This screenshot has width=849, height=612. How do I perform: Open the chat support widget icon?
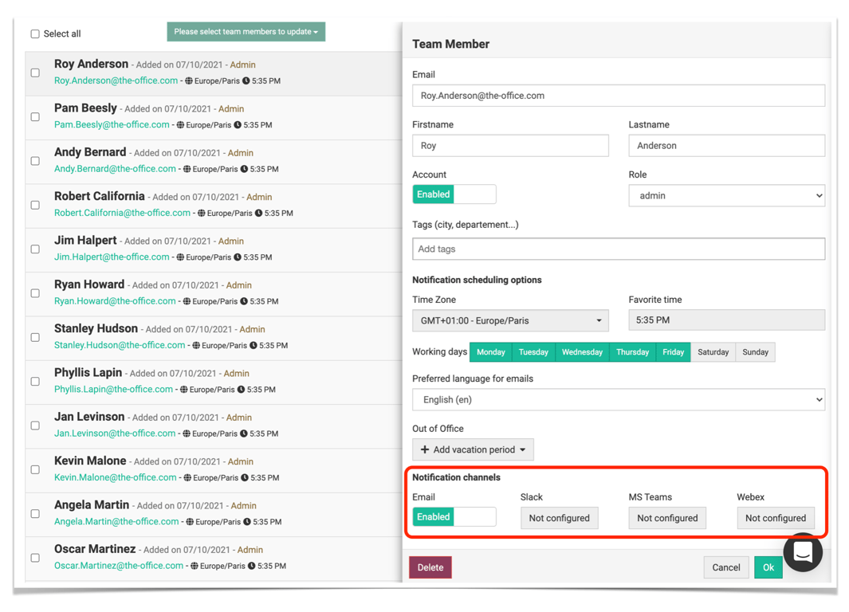(803, 551)
